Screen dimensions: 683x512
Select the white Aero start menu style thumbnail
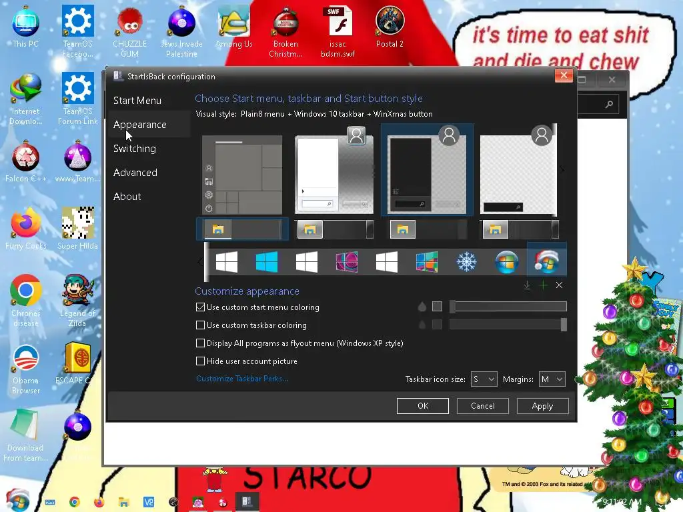tap(334, 170)
